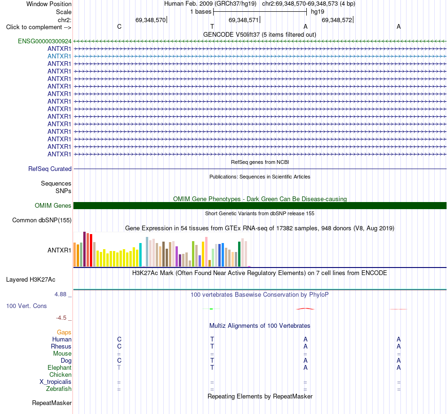Viewport: 447px width, 414px height.
Task: Click the orange Gaps label
Action: click(x=64, y=333)
